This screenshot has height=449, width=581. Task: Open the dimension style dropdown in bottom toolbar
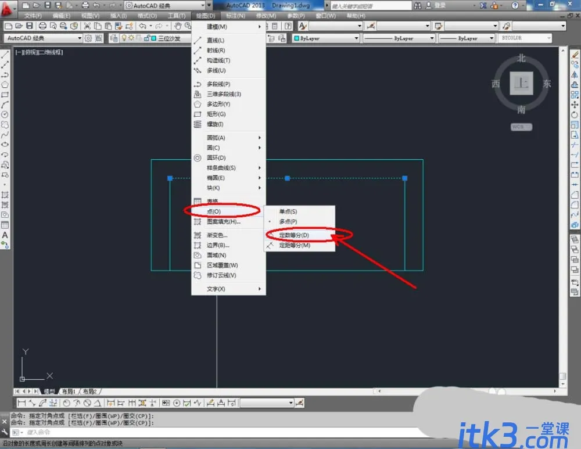(x=267, y=403)
